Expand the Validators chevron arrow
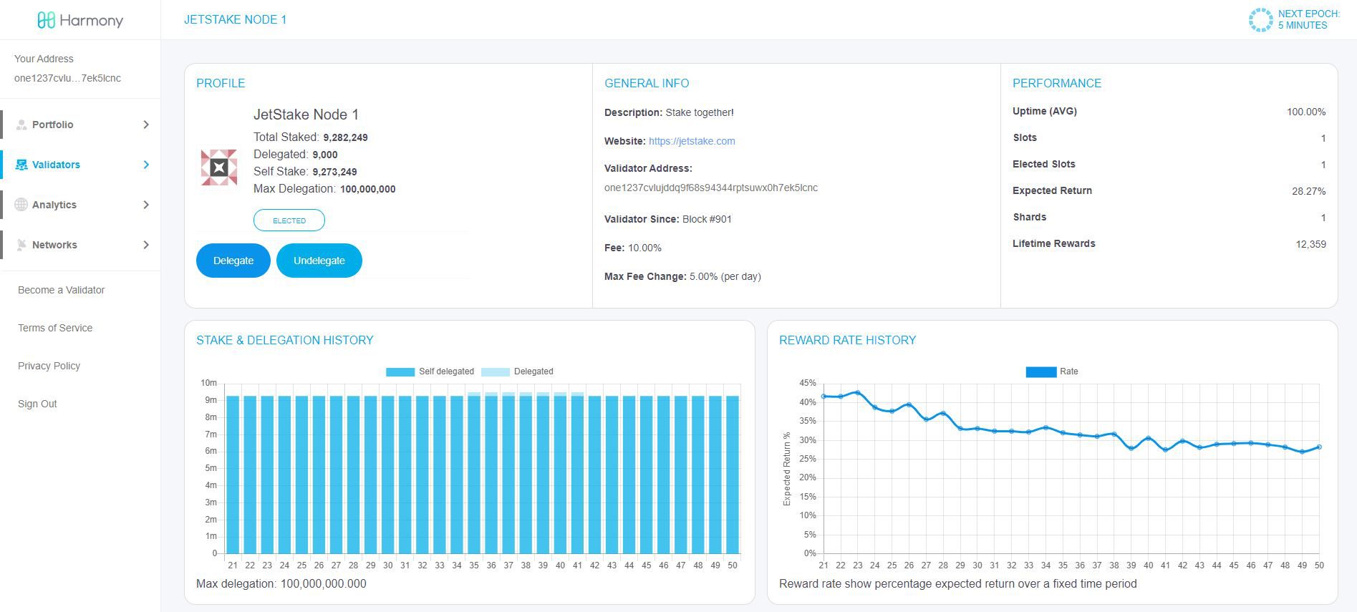1357x612 pixels. point(146,165)
